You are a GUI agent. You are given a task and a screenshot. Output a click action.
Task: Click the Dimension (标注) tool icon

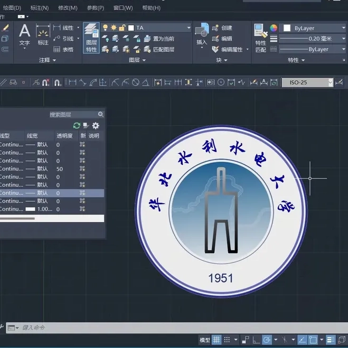(43, 35)
